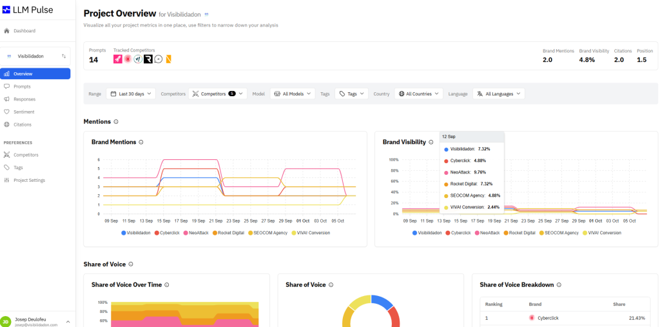Image resolution: width=660 pixels, height=327 pixels.
Task: Click the info icon beside Mentions heading
Action: point(116,121)
